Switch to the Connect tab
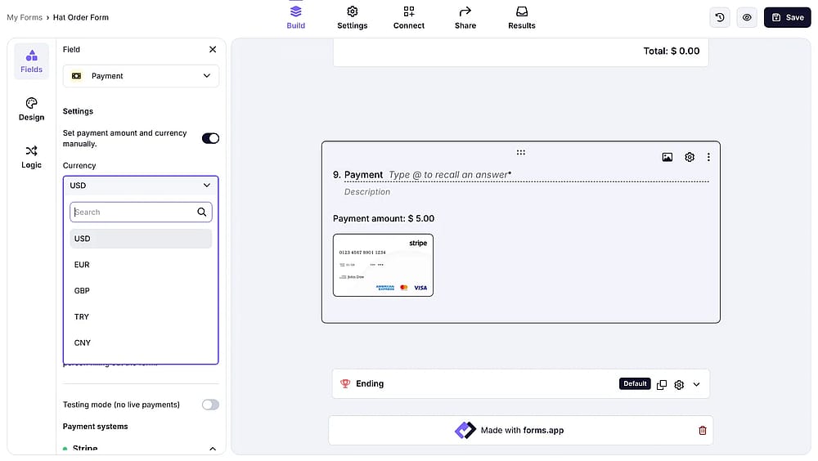The width and height of the screenshot is (818, 461). click(408, 17)
